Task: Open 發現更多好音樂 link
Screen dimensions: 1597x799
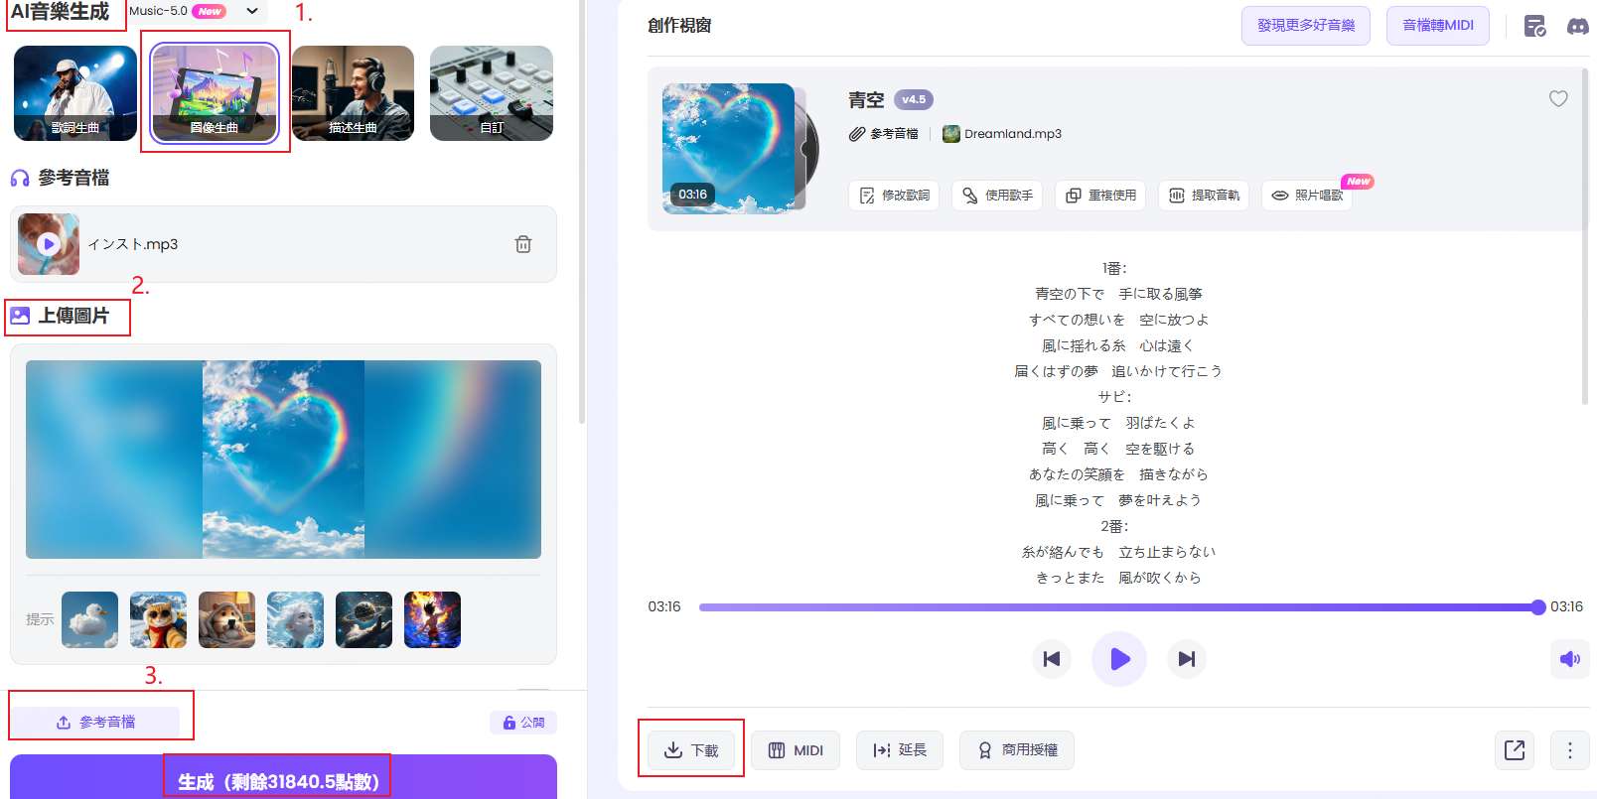Action: pos(1306,25)
